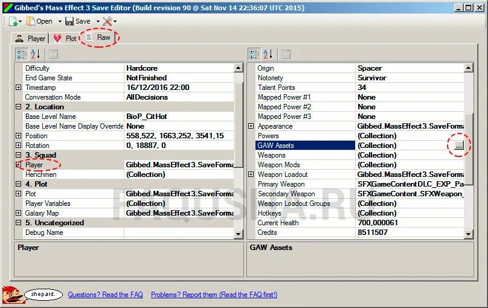The width and height of the screenshot is (488, 308).
Task: Click right grid scrollbar down arrow
Action: [x=469, y=234]
